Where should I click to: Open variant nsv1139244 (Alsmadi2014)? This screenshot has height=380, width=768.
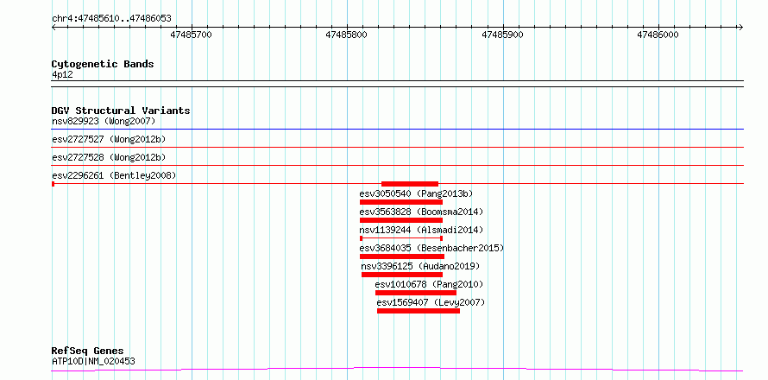point(421,230)
